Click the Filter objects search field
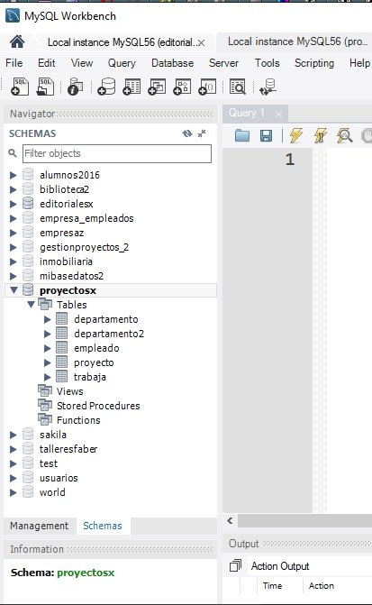Screen dimensions: 372x605 click(117, 153)
